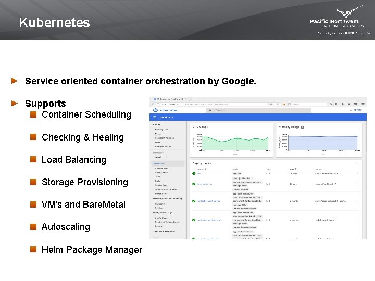The width and height of the screenshot is (375, 281).
Task: Close the Kubernetes Dashboard browser tab
Action: click(x=185, y=99)
